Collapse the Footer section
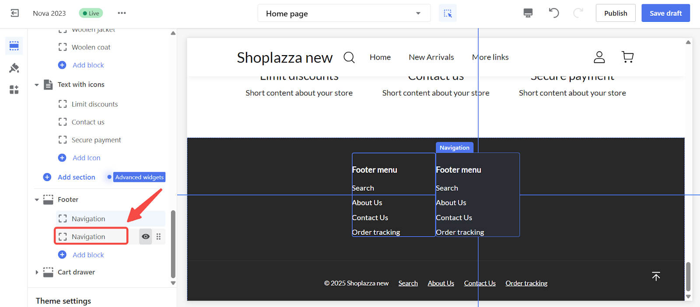700x307 pixels. pyautogui.click(x=37, y=200)
